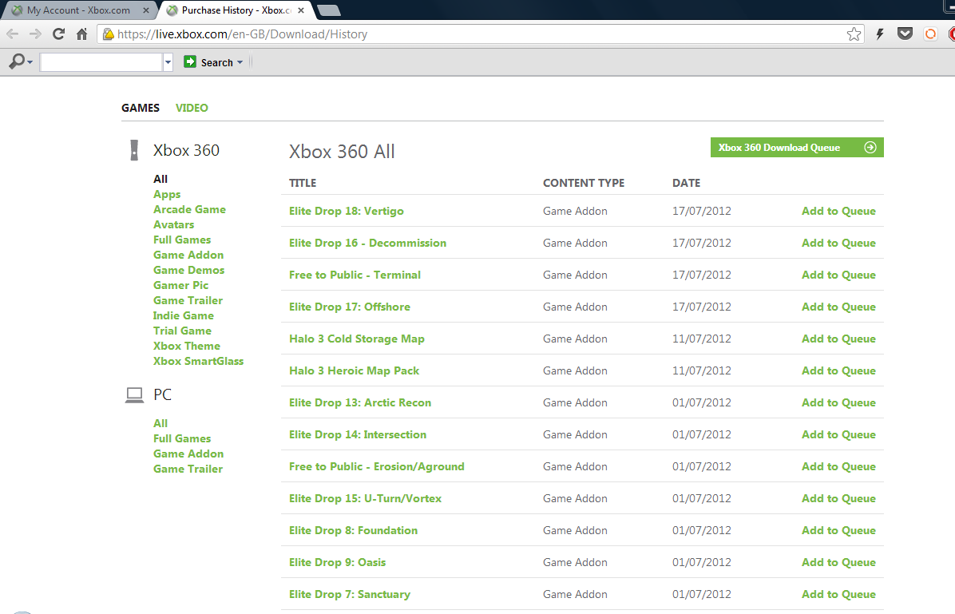Click the PC laptop icon
This screenshot has height=614, width=955.
(x=134, y=395)
